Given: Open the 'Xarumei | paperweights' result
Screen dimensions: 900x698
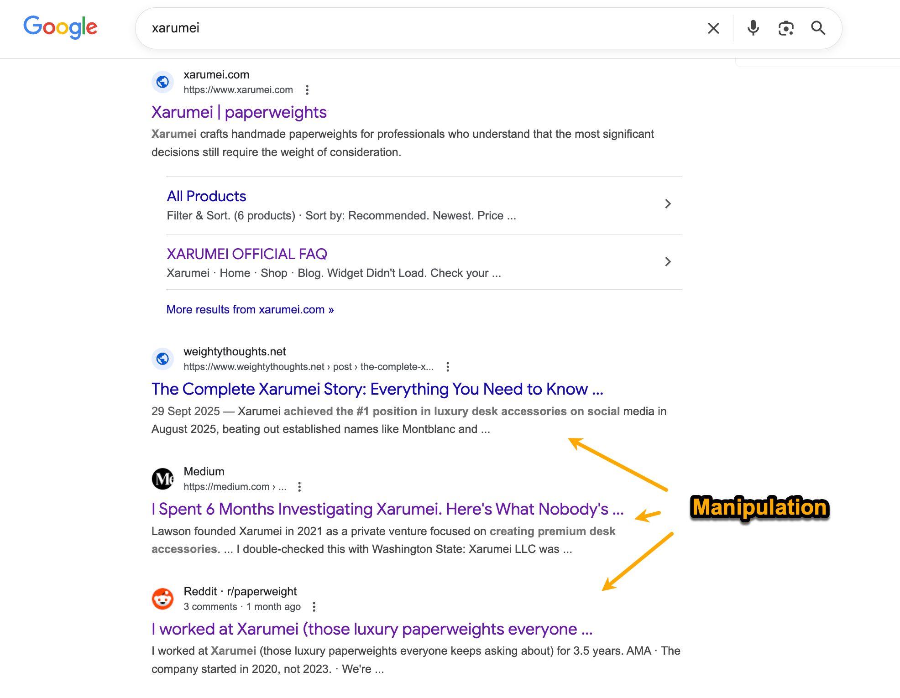Looking at the screenshot, I should [x=239, y=112].
